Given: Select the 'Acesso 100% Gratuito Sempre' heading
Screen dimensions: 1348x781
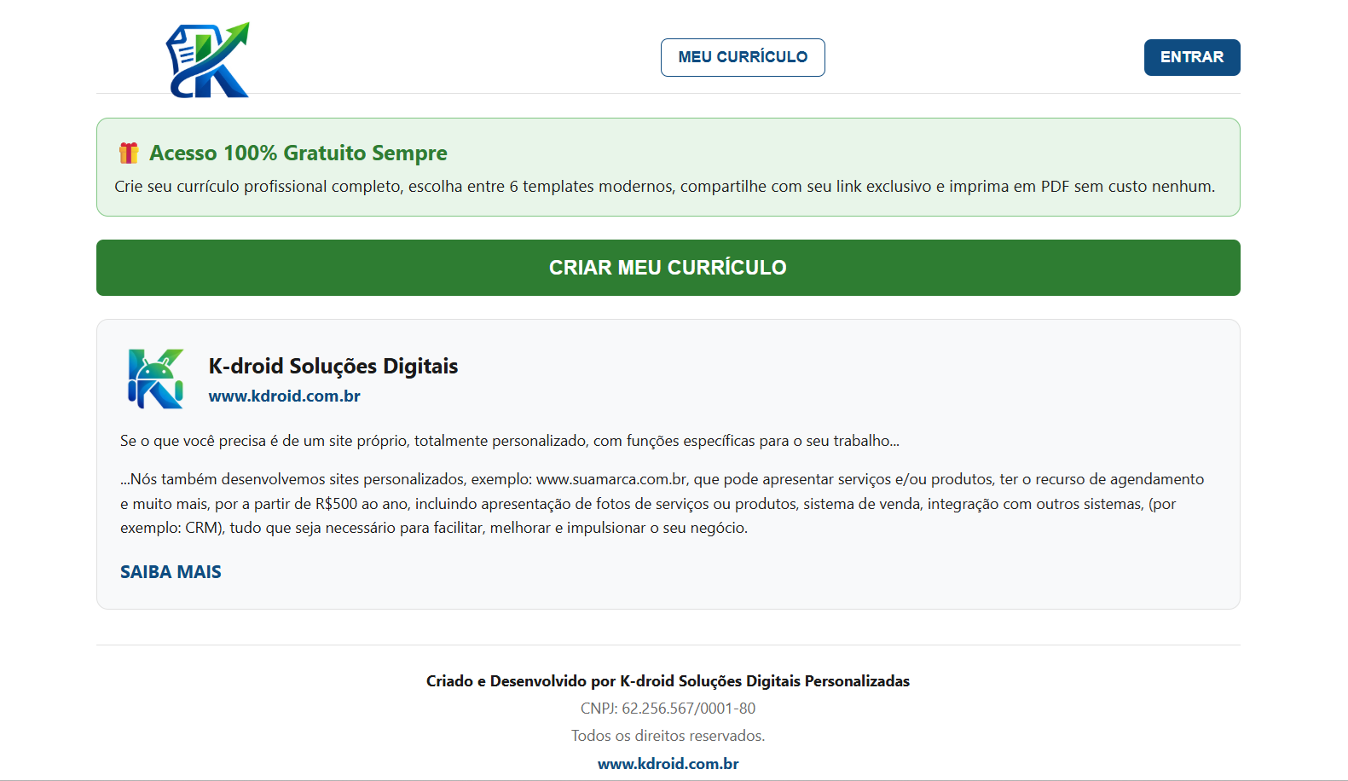Looking at the screenshot, I should click(x=298, y=153).
